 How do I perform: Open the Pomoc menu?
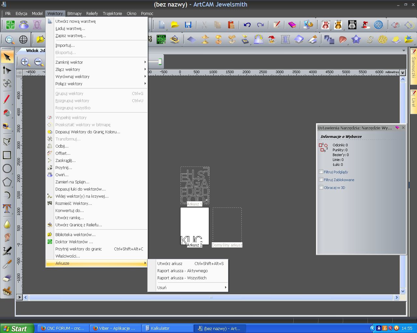point(147,13)
